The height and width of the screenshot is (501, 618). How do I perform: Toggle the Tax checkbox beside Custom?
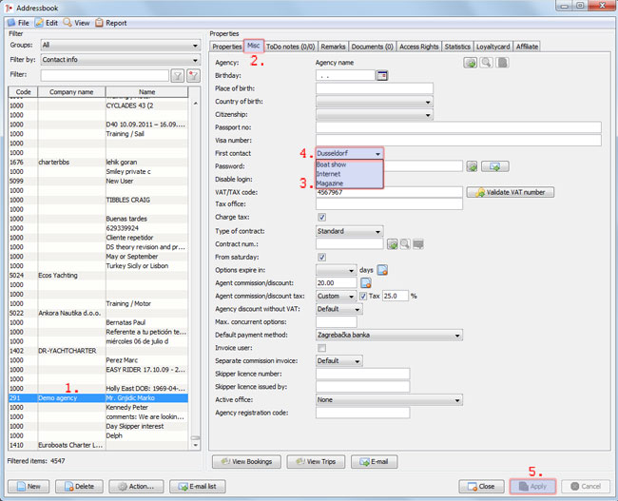363,296
